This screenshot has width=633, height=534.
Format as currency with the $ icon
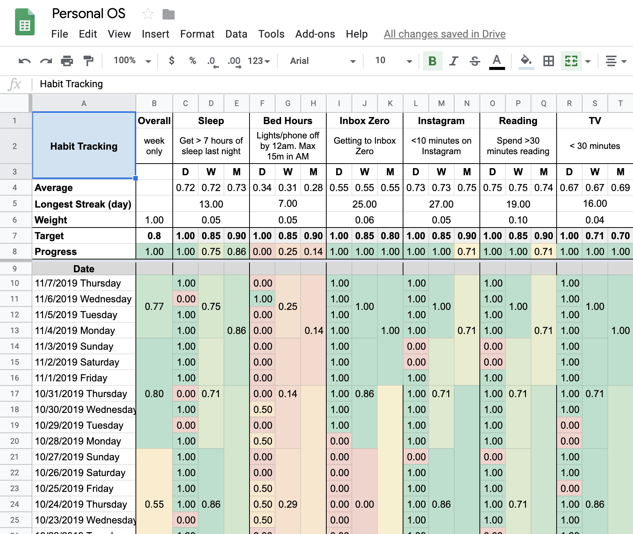(172, 61)
